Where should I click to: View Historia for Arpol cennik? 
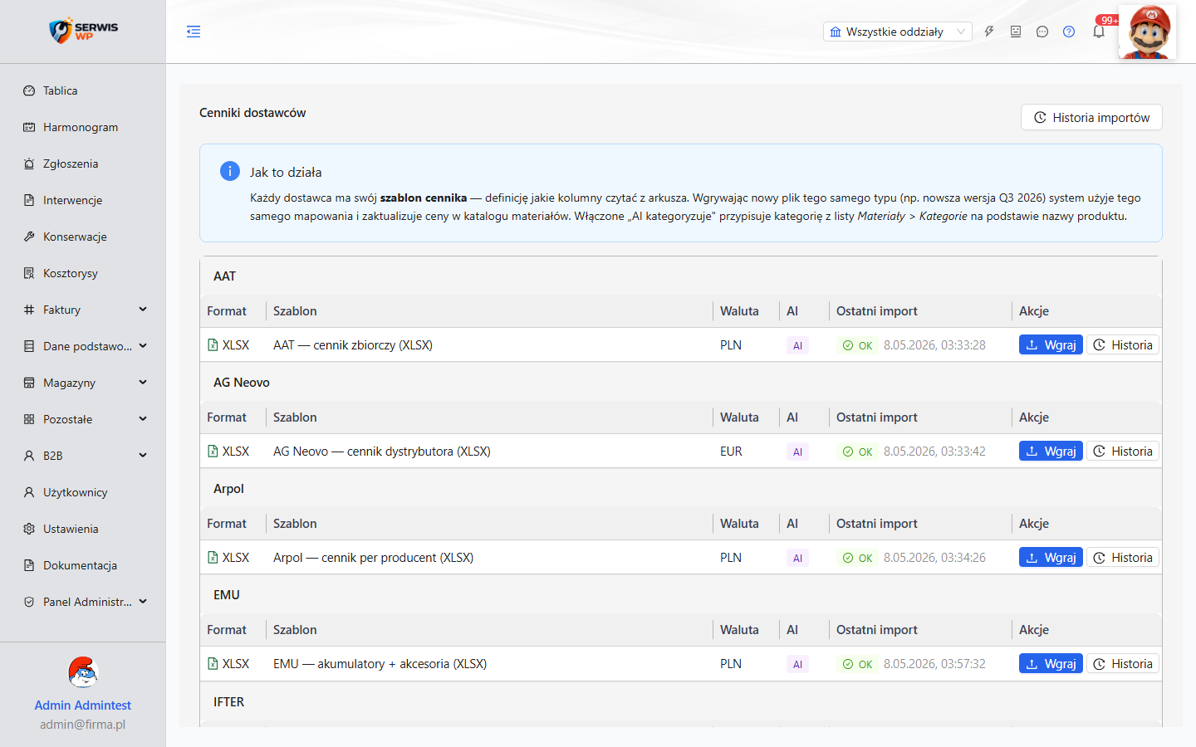(1123, 558)
